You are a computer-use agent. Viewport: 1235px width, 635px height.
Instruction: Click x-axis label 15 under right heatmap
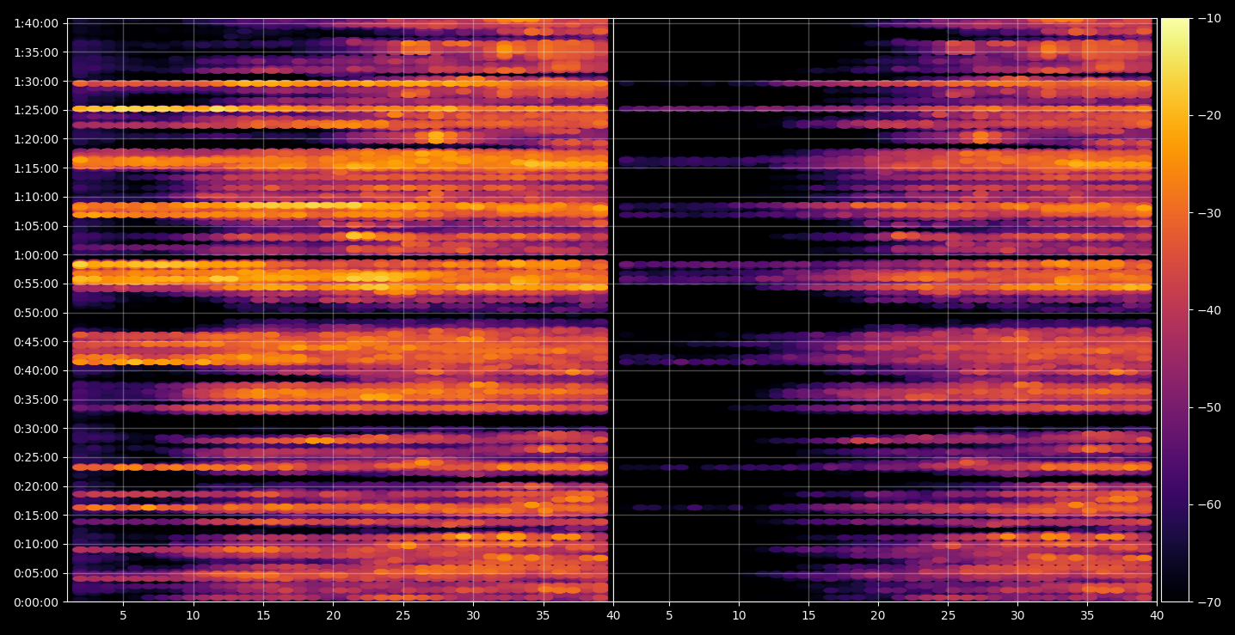click(x=808, y=616)
